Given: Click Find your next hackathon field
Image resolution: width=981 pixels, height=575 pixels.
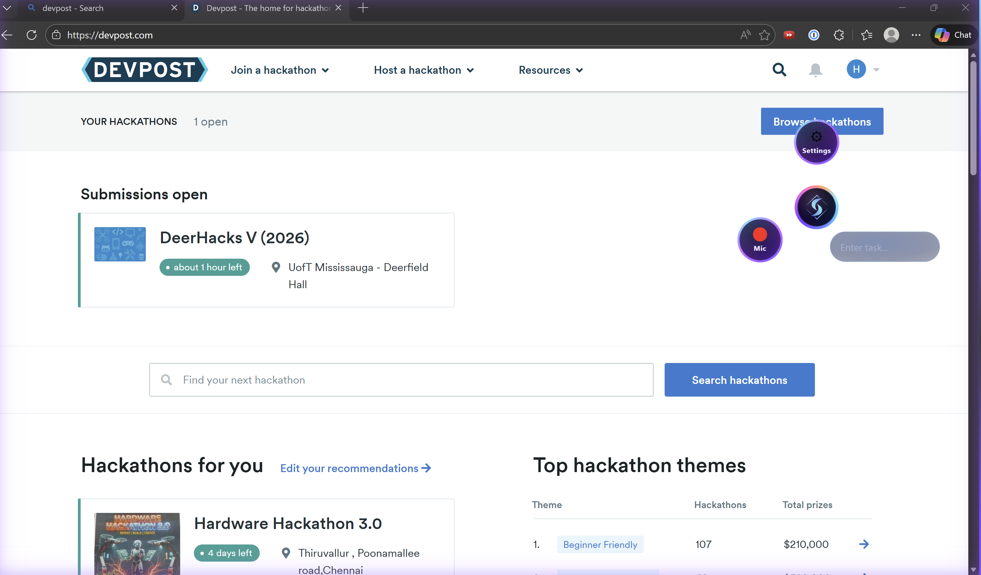Looking at the screenshot, I should coord(401,380).
